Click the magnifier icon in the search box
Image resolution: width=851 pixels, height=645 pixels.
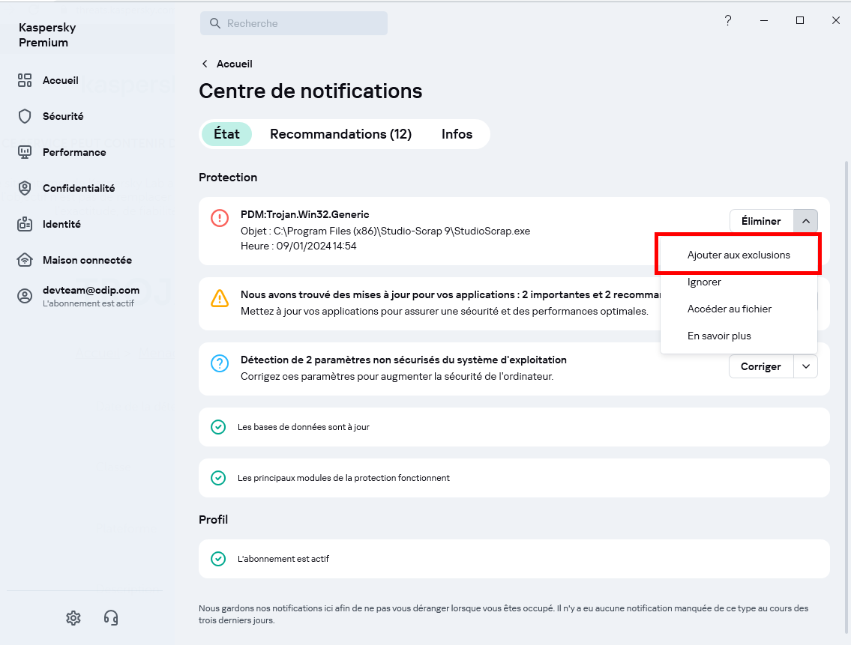[x=215, y=23]
